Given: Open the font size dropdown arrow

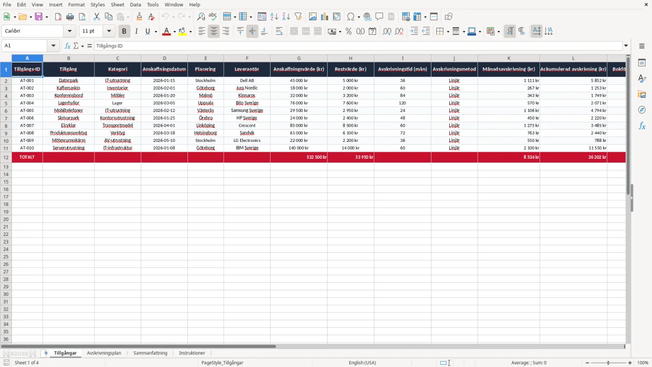Looking at the screenshot, I should 109,32.
